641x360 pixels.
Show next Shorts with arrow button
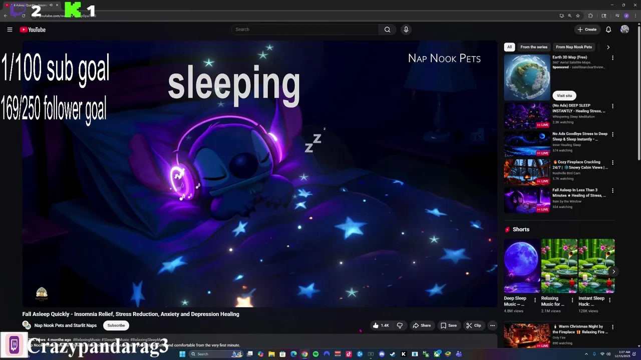(613, 271)
